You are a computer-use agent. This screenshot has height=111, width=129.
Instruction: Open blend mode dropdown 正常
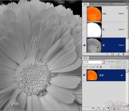94,62
